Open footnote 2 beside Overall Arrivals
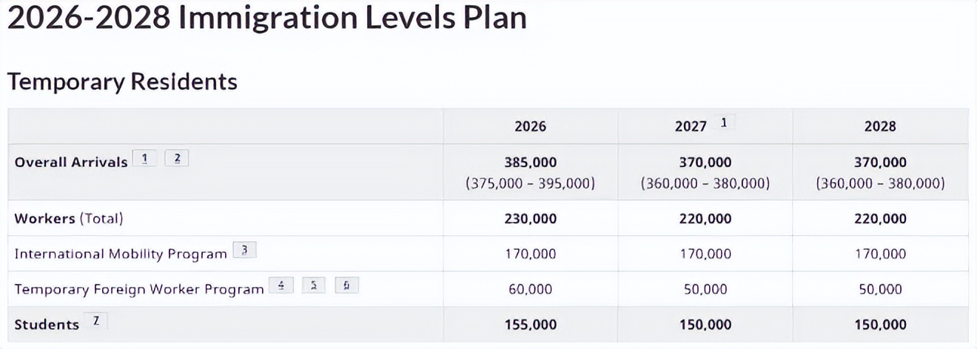The image size is (977, 349). pyautogui.click(x=177, y=159)
